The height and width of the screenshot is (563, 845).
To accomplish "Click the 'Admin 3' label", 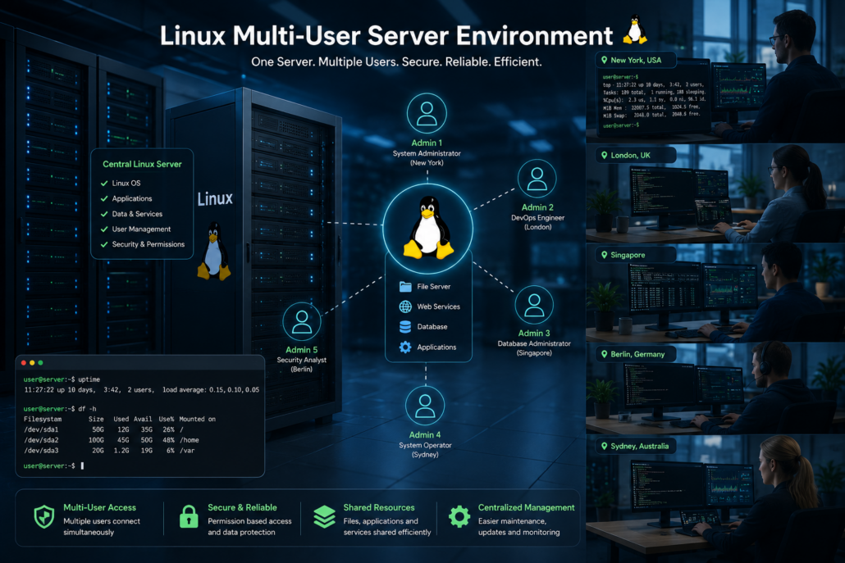I will 534,334.
